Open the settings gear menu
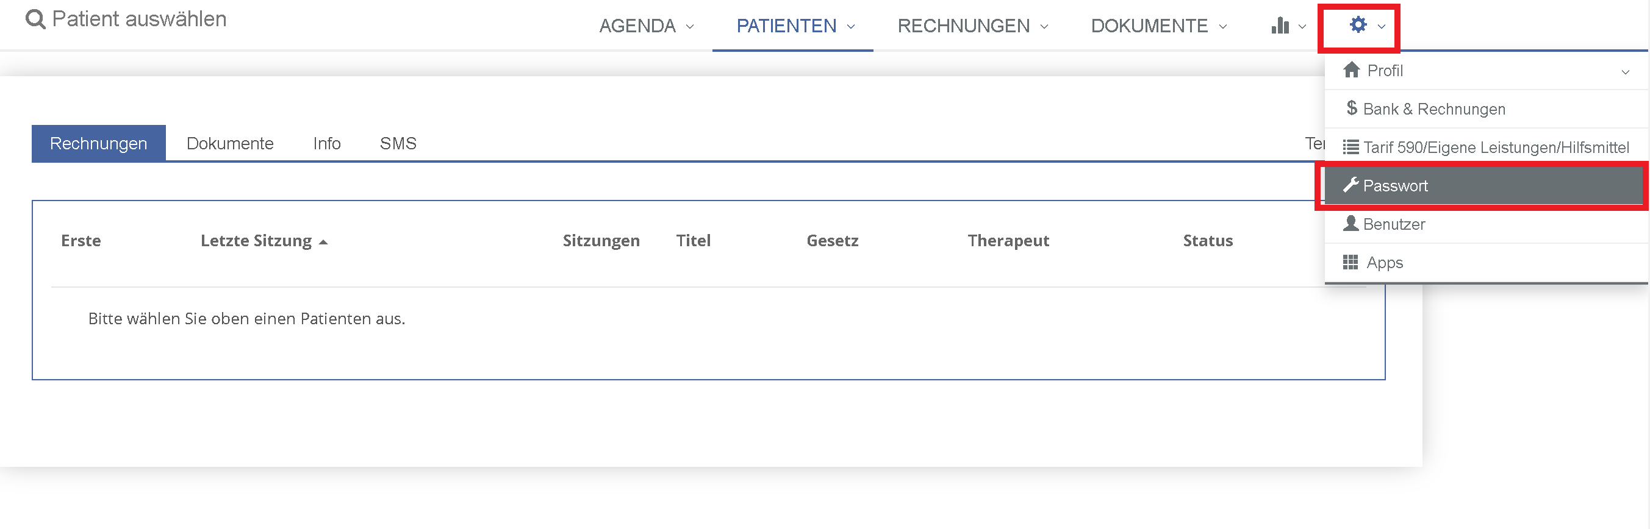1650x529 pixels. (x=1358, y=26)
